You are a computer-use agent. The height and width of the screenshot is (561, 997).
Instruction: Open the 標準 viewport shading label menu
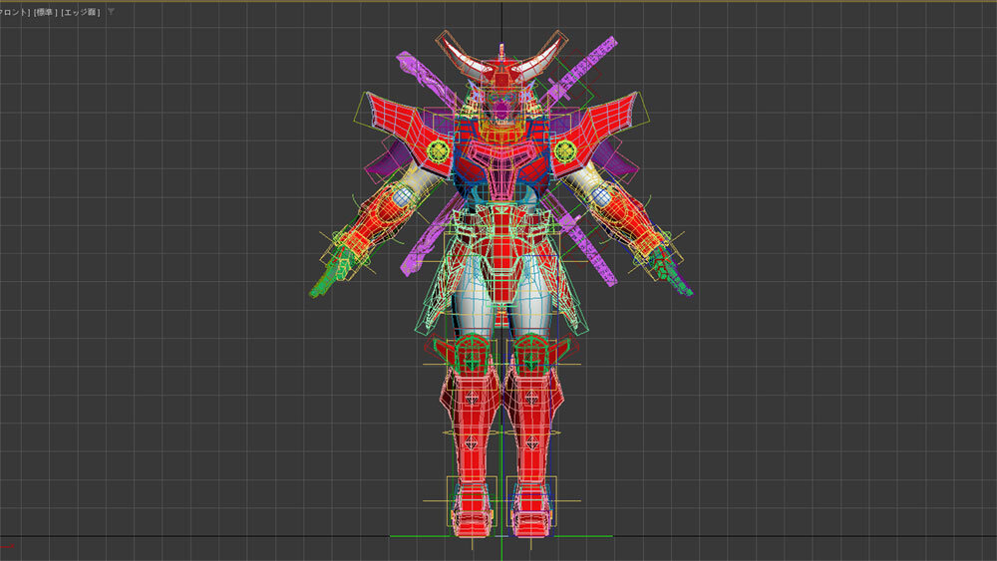coord(47,11)
